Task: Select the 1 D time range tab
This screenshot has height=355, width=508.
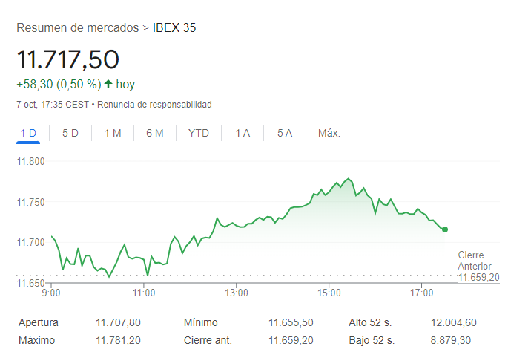Action: (28, 133)
